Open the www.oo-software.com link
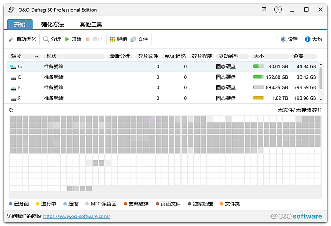The height and width of the screenshot is (226, 331). pyautogui.click(x=77, y=216)
